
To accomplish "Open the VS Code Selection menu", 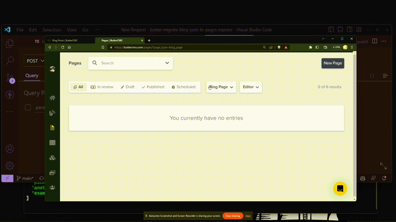I will tap(52, 30).
